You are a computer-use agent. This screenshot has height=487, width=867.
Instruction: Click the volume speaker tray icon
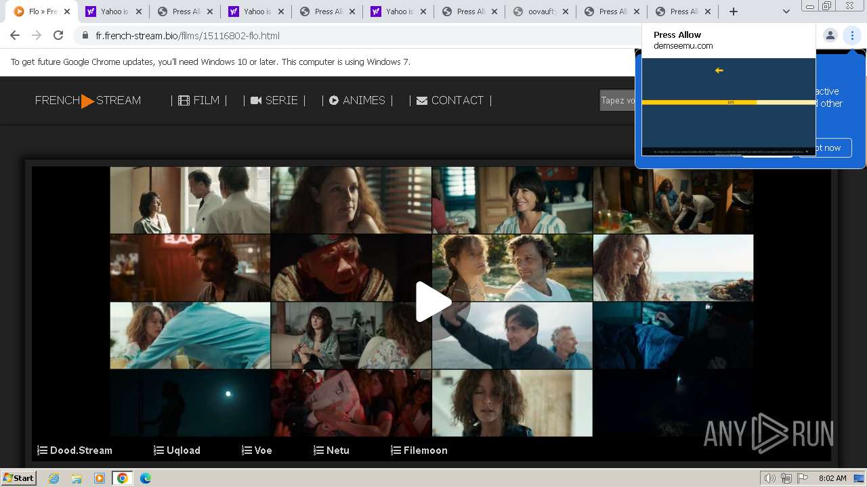pyautogui.click(x=770, y=478)
